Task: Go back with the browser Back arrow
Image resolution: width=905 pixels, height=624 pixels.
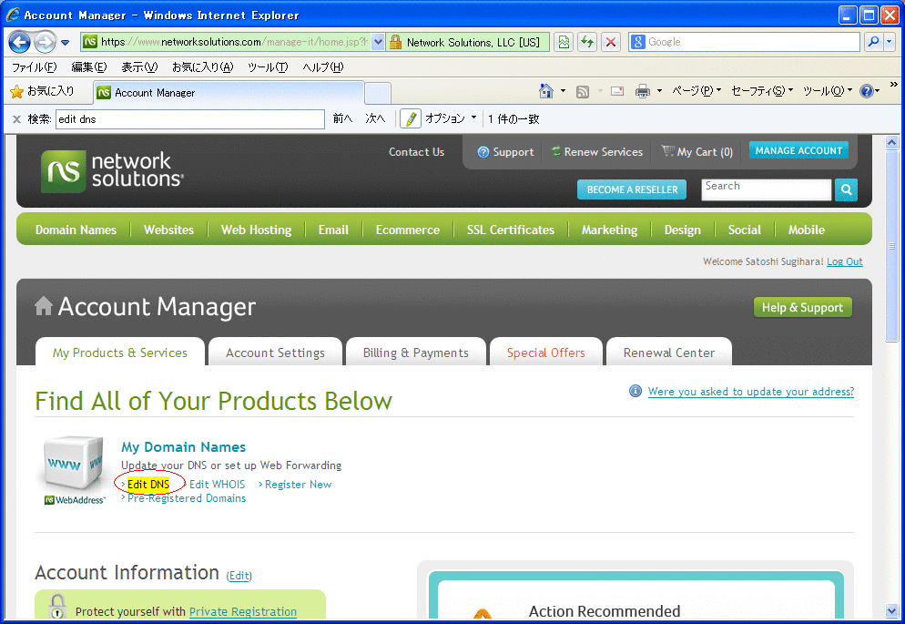Action: (x=20, y=42)
